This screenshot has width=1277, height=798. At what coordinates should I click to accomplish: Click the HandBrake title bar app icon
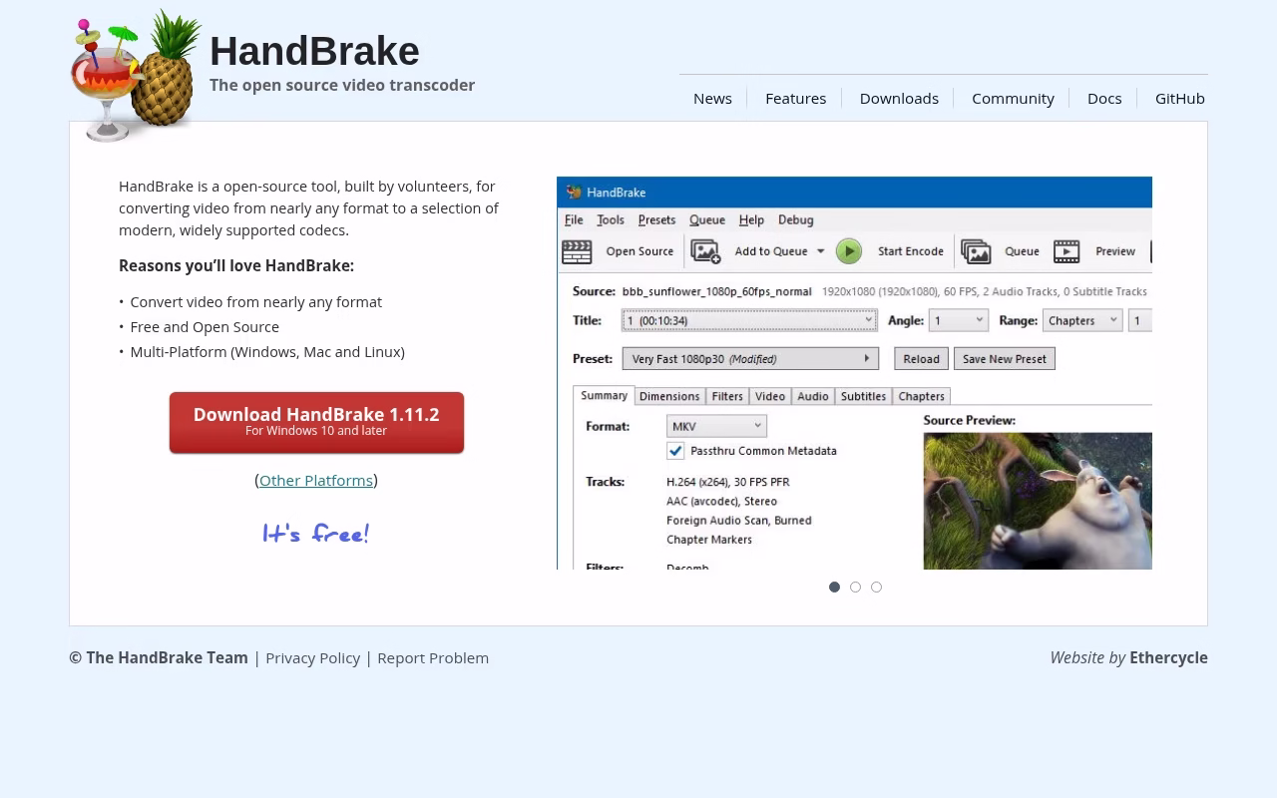[574, 193]
